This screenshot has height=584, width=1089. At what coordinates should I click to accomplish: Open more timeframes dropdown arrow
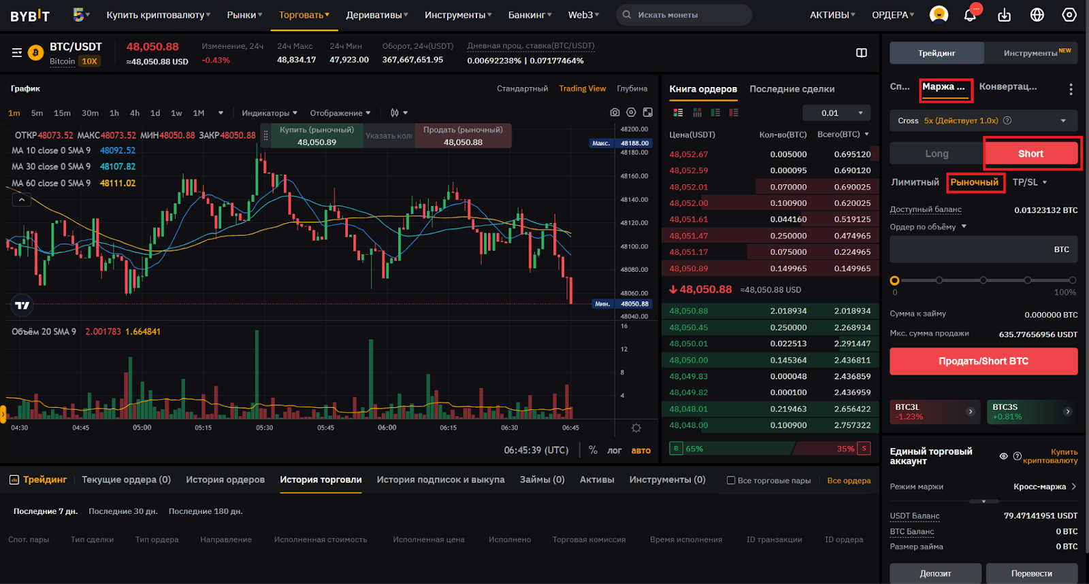point(221,113)
